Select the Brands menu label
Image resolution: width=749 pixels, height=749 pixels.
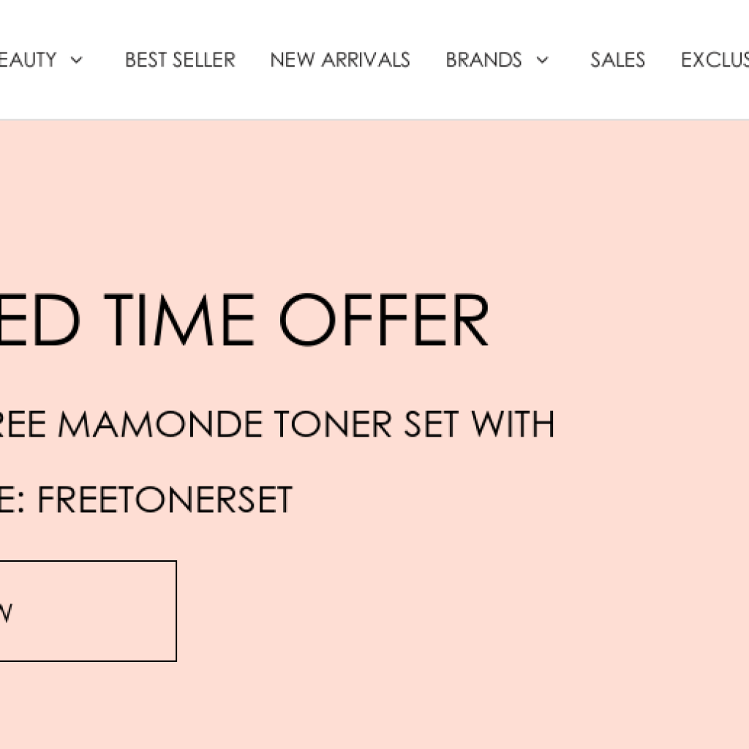[x=483, y=60]
